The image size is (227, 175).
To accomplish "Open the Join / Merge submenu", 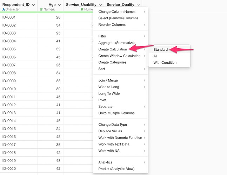I will pos(120,80).
